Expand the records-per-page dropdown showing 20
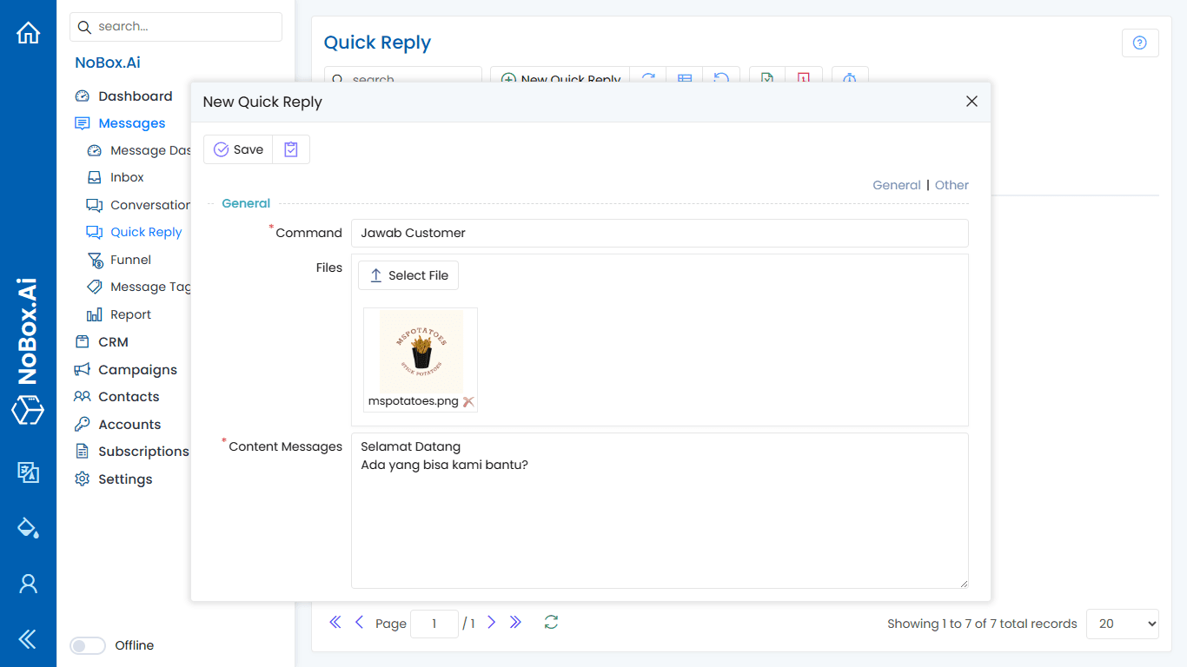Viewport: 1187px width, 667px height. (1122, 624)
